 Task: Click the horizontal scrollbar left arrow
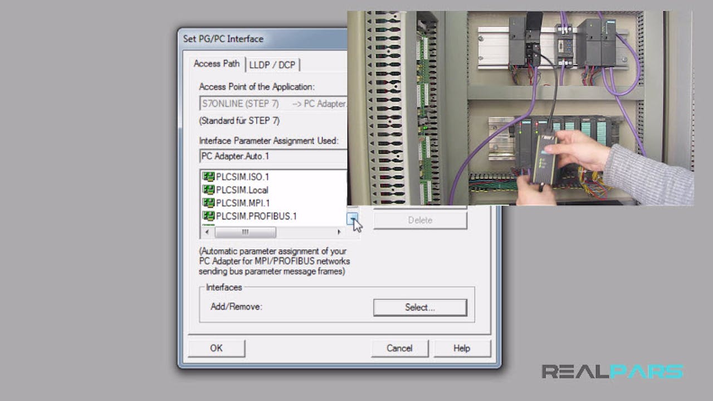pos(207,232)
